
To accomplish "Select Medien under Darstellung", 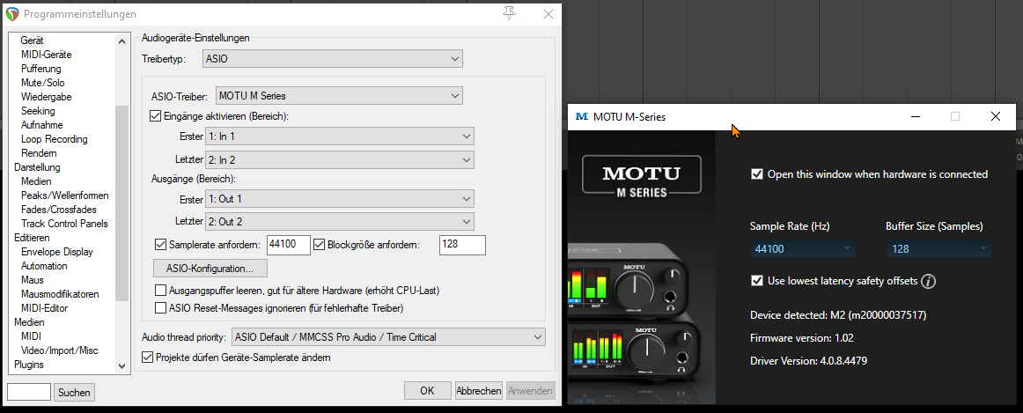I will (x=36, y=181).
